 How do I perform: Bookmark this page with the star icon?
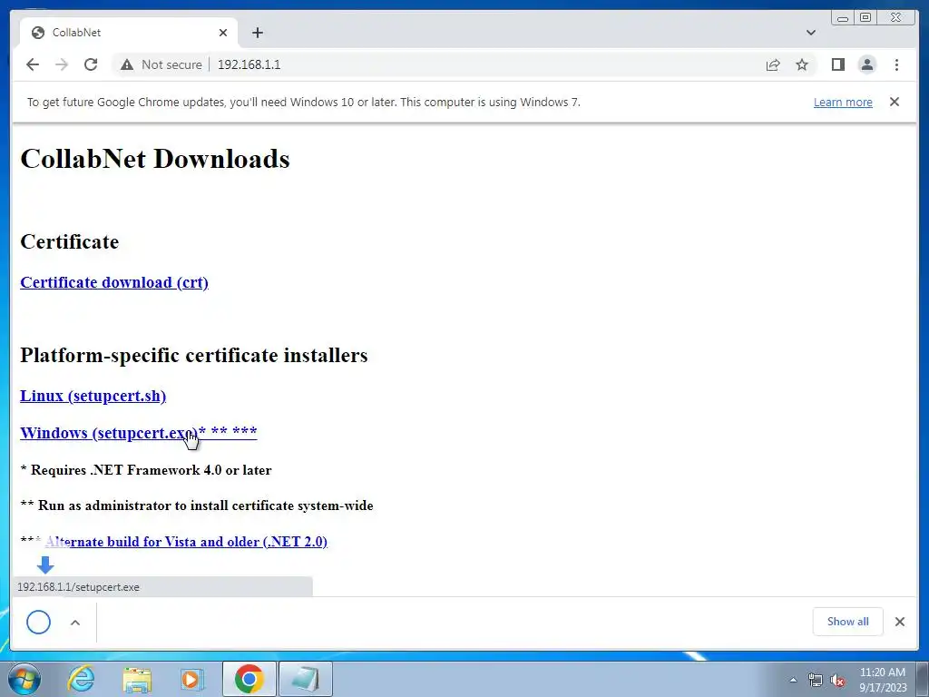pyautogui.click(x=802, y=64)
